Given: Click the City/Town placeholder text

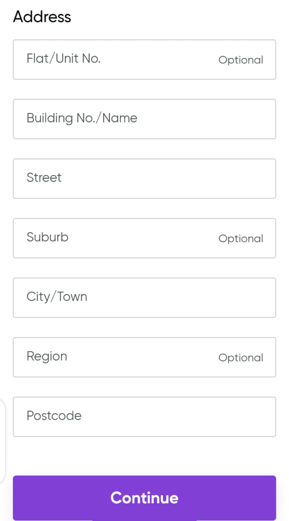Looking at the screenshot, I should (57, 297).
